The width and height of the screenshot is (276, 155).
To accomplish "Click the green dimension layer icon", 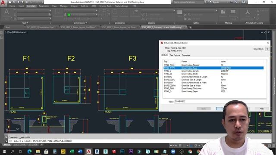I will (69, 15).
